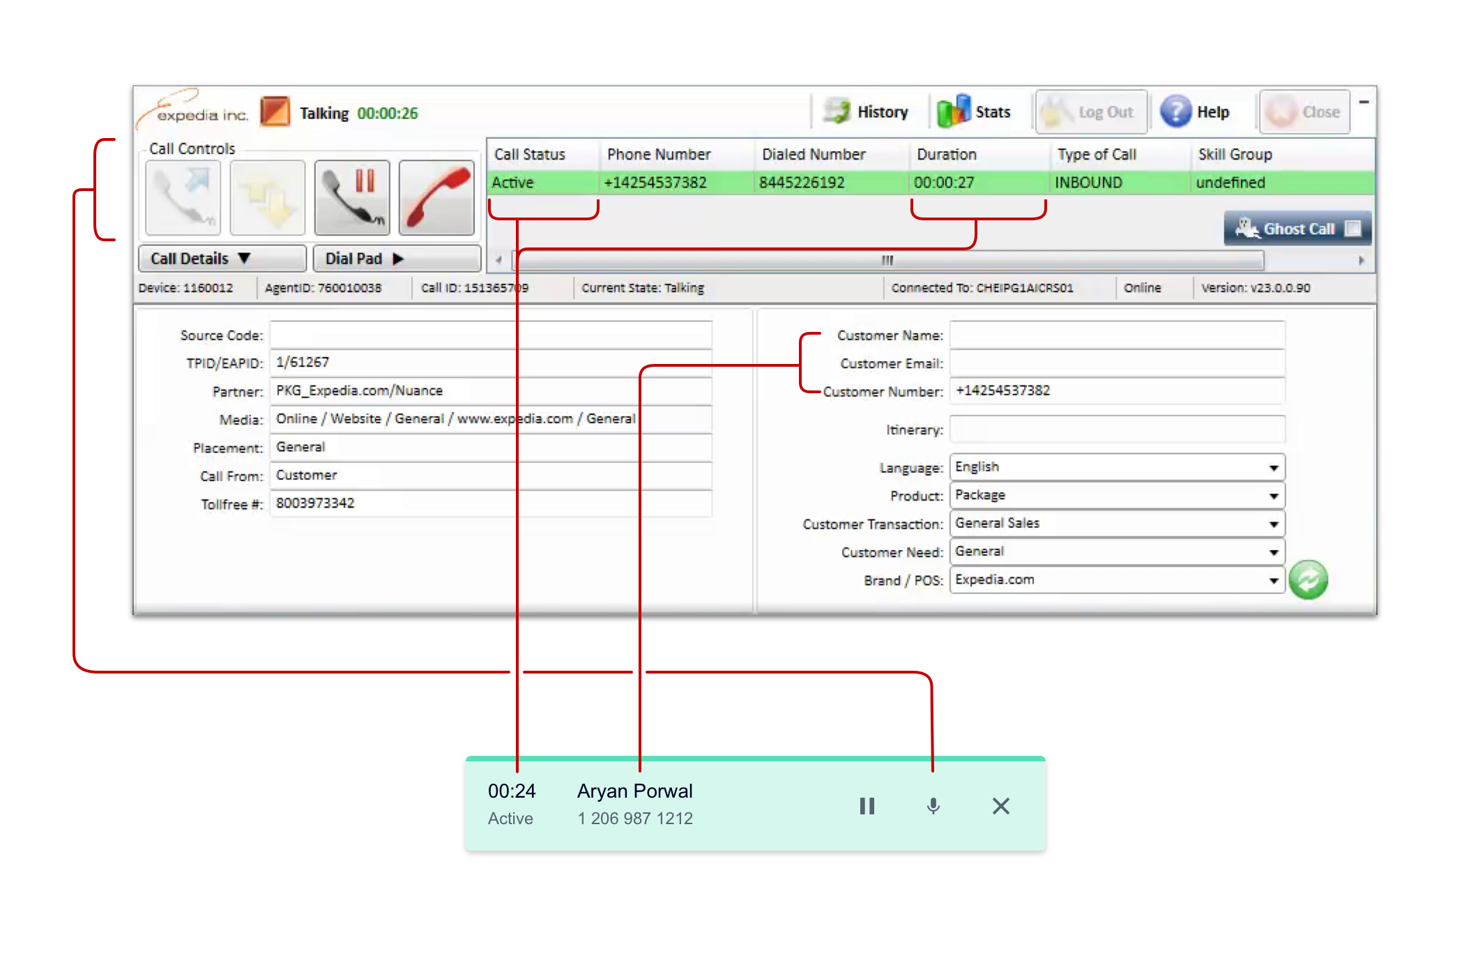1464x965 pixels.
Task: Pause the call in the bottom call bar
Action: 867,806
